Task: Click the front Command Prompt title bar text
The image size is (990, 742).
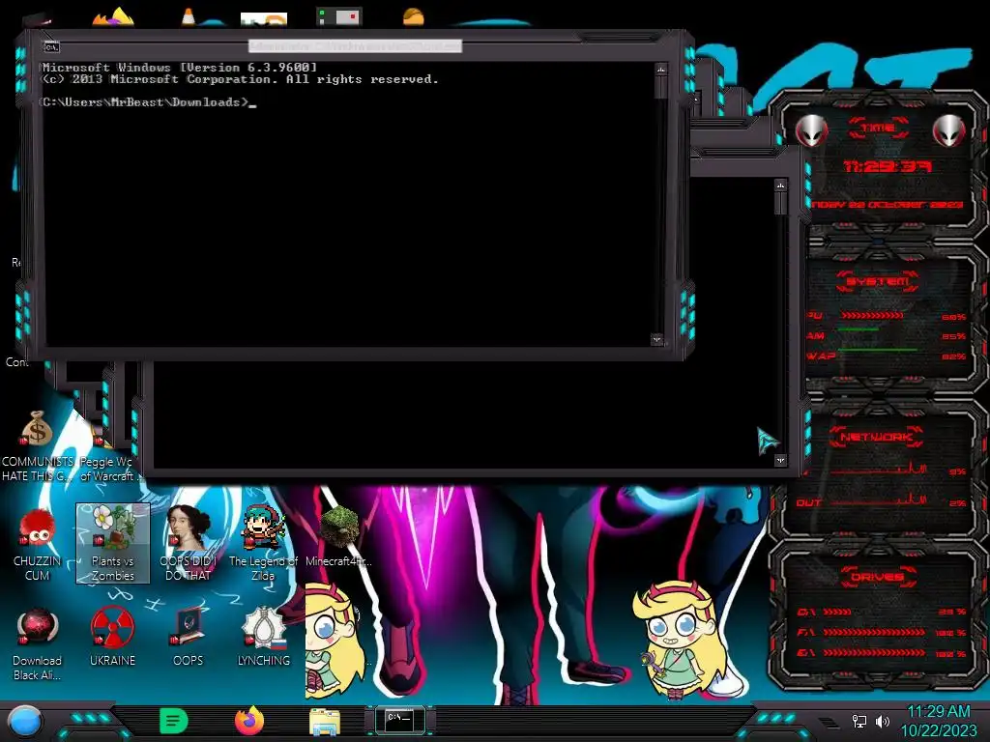Action: point(356,46)
